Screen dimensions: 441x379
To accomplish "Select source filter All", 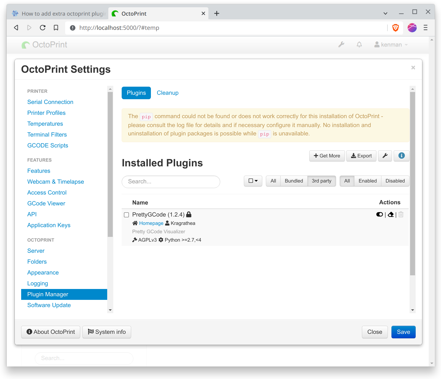I will coord(273,181).
